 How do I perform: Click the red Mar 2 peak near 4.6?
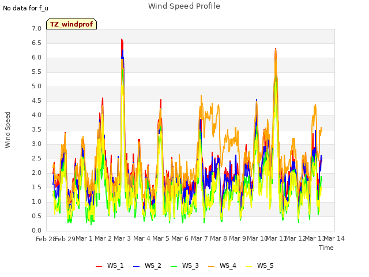tap(103, 98)
